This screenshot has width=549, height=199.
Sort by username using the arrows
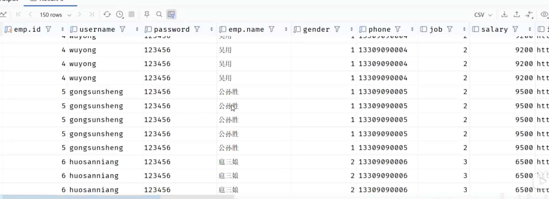click(137, 29)
